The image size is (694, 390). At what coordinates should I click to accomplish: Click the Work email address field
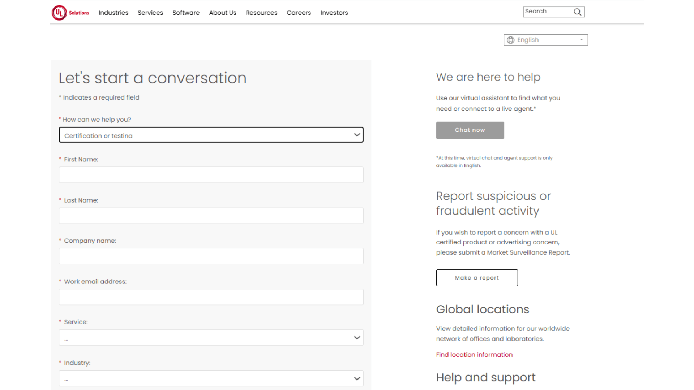(211, 297)
